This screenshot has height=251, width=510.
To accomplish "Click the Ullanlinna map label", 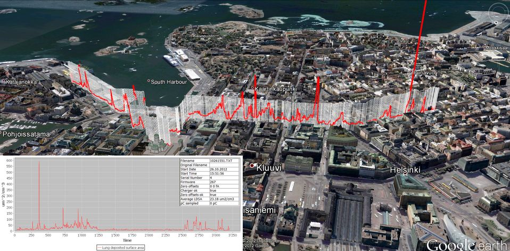I will (297, 40).
